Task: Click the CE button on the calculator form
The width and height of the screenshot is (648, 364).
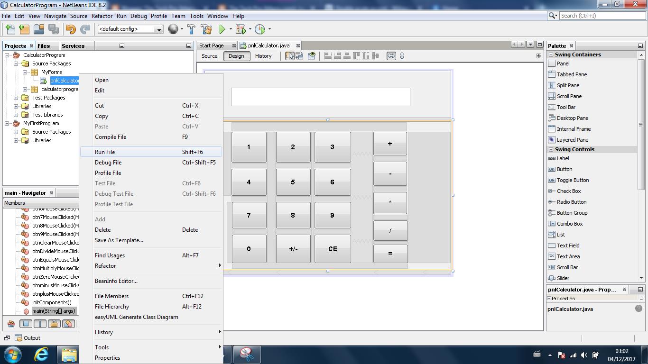Action: tap(332, 248)
